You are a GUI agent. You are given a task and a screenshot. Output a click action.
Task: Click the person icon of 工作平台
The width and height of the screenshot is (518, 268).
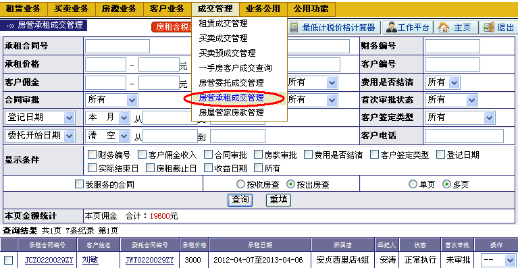(392, 28)
